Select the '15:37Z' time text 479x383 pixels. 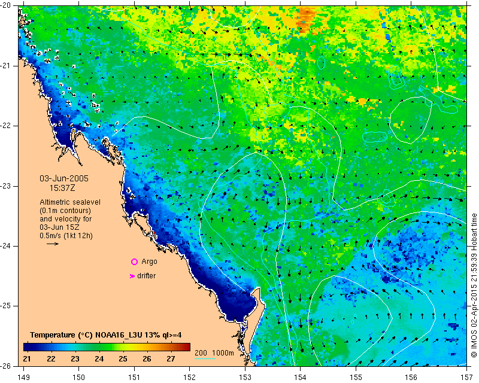click(62, 188)
